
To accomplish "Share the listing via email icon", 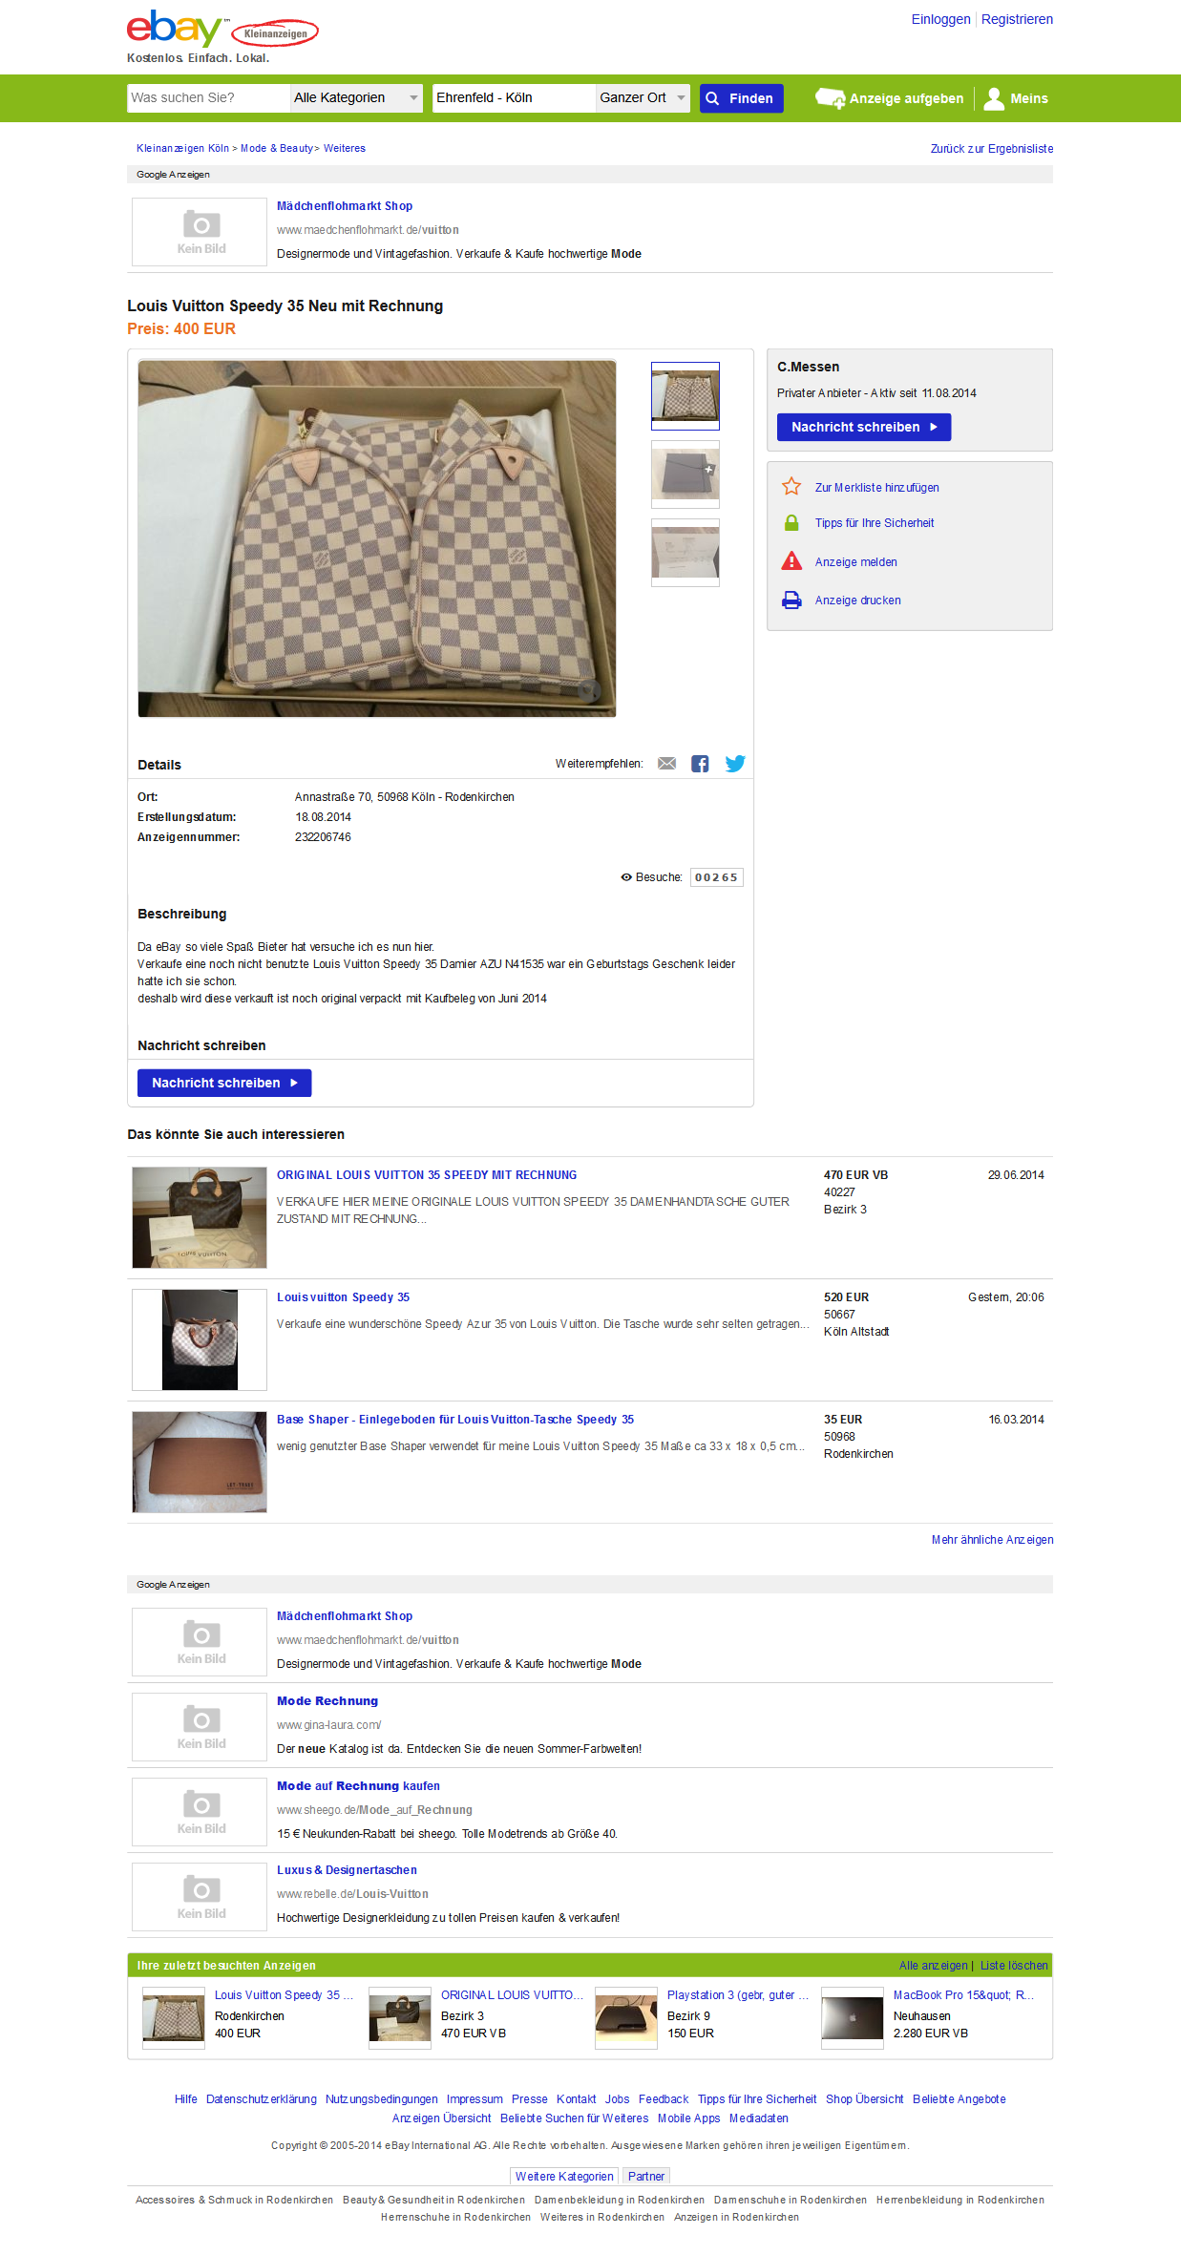I will click(666, 764).
